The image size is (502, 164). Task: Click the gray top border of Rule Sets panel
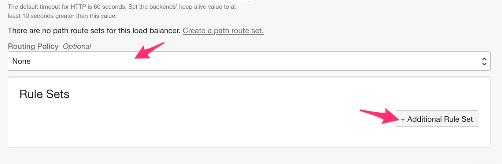[249, 77]
